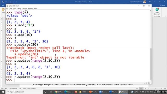Viewport: 167px width, 94px height.
Task: Click the scroll-down arrow in Python Shell
Action: pyautogui.click(x=151, y=81)
